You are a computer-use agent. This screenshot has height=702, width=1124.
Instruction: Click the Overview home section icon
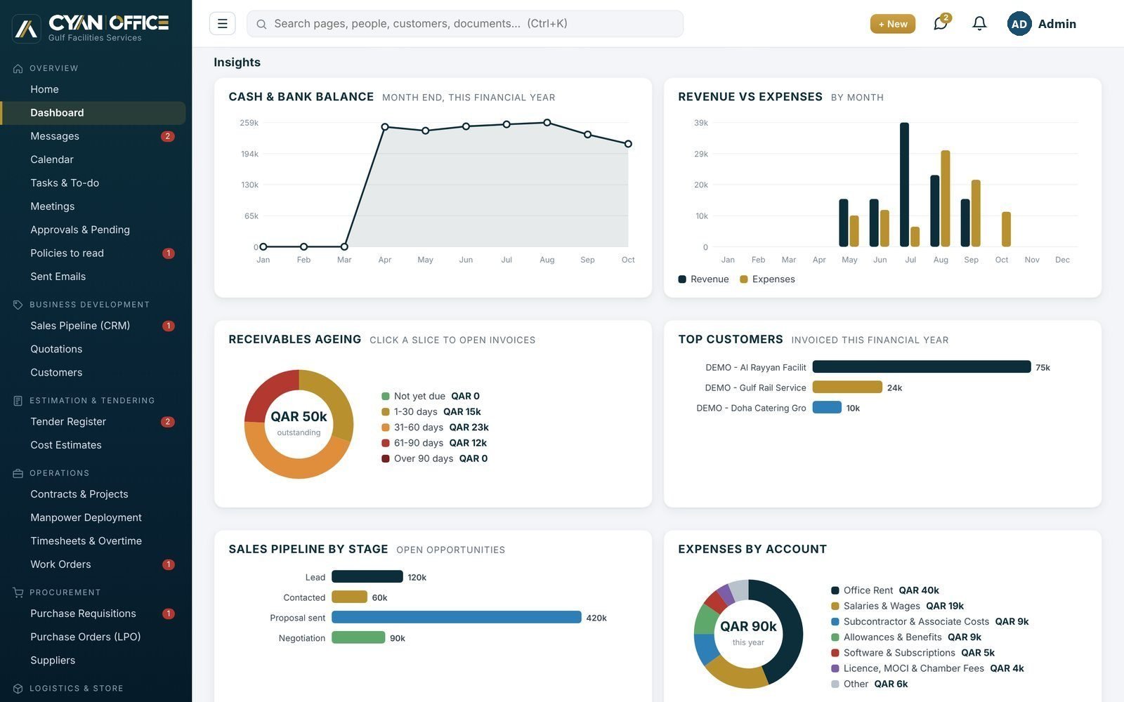[x=18, y=68]
